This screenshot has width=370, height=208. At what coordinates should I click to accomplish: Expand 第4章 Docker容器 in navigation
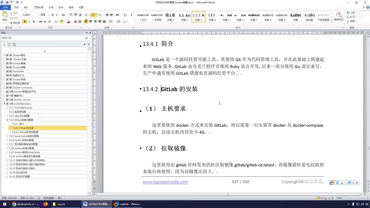tap(4, 67)
